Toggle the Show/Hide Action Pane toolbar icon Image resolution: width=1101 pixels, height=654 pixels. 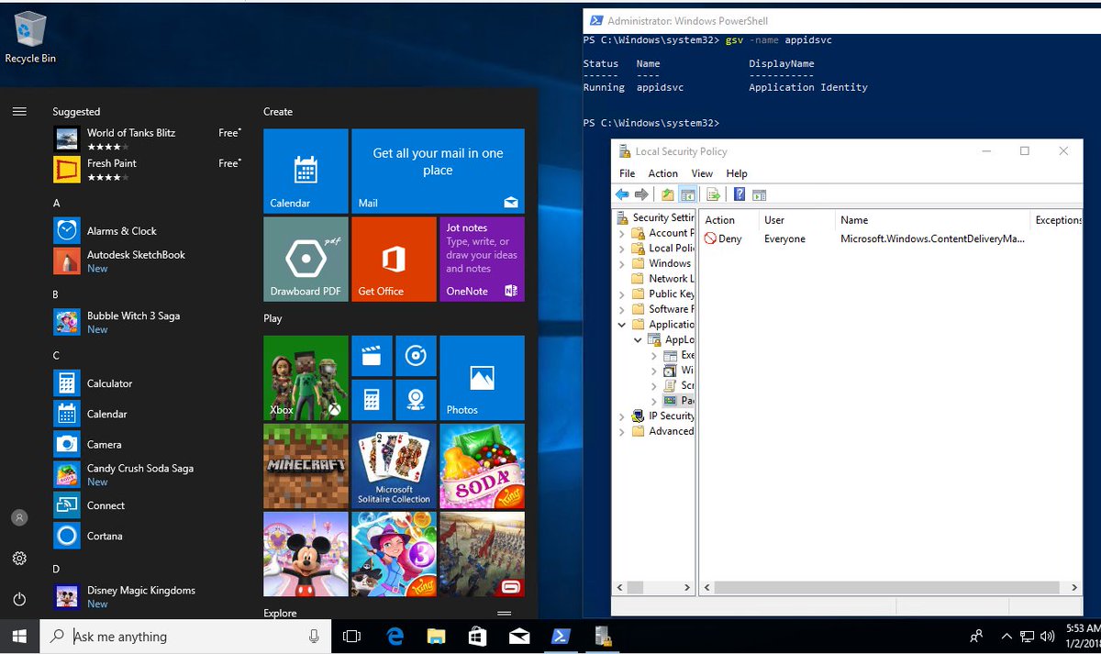click(x=759, y=194)
